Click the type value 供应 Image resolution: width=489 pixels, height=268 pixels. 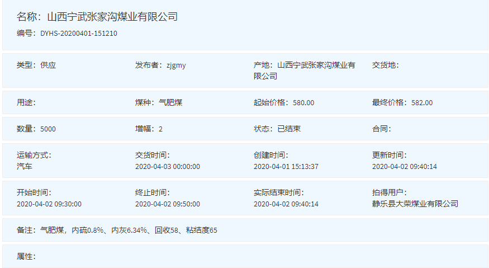pos(48,65)
